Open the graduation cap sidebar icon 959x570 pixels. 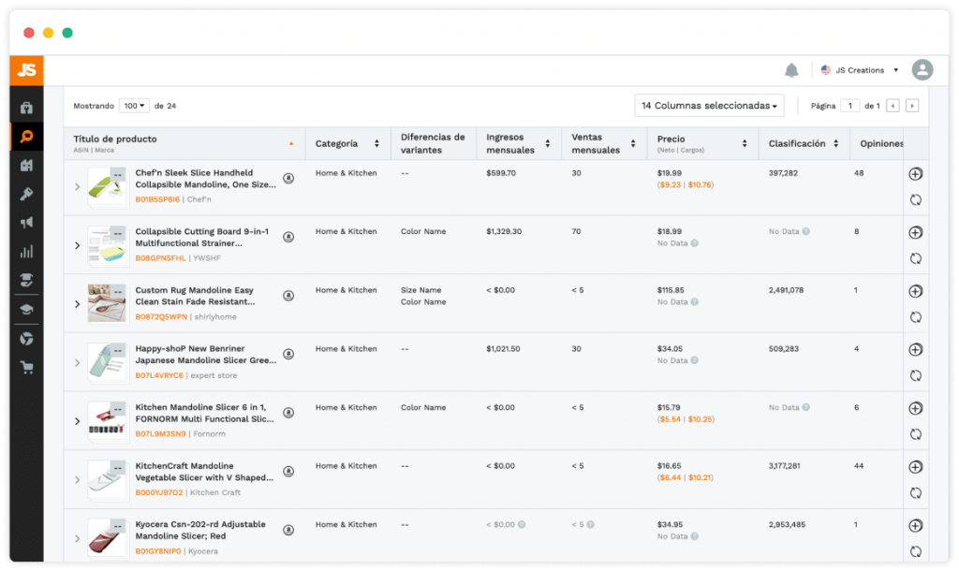click(26, 309)
